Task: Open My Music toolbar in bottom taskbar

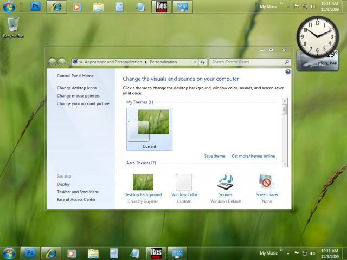Action: (268, 253)
